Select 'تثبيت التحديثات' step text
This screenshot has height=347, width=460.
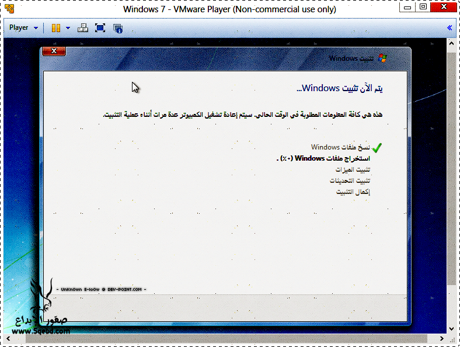coord(350,181)
